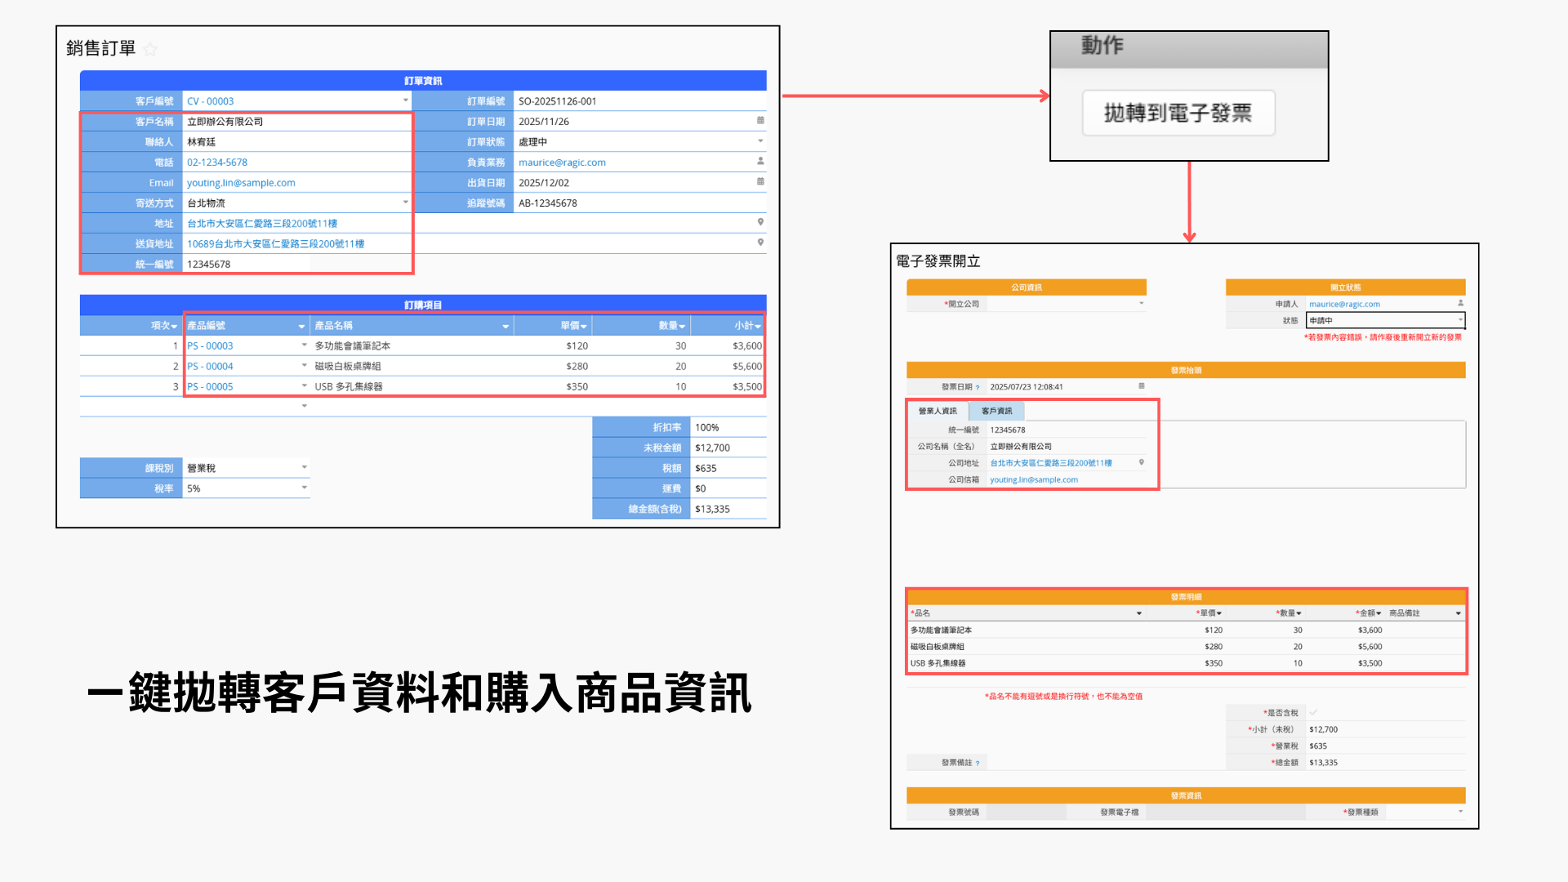This screenshot has height=882, width=1568.
Task: Click the map pin beside 公司地址
Action: click(1142, 463)
